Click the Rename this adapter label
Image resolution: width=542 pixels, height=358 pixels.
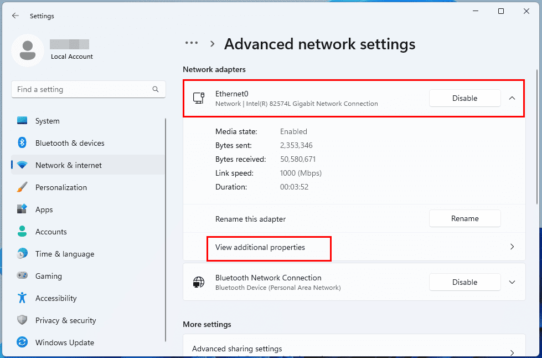pos(250,219)
